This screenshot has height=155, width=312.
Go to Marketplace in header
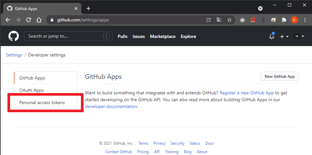[x=163, y=37]
